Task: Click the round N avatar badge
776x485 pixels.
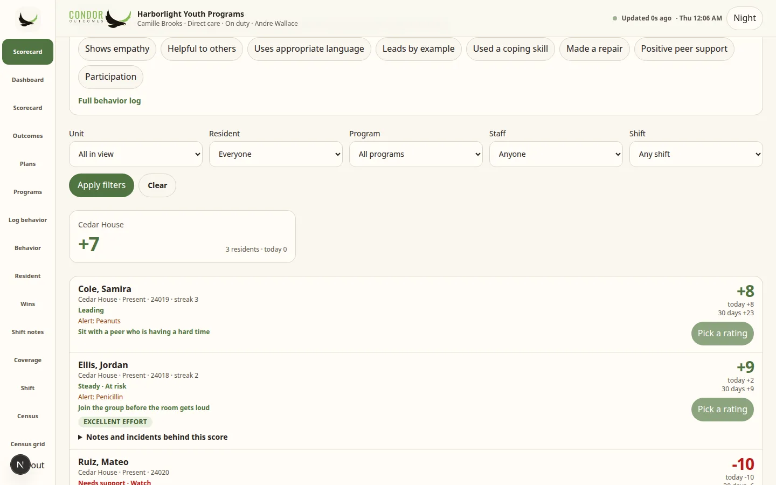Action: [20, 465]
